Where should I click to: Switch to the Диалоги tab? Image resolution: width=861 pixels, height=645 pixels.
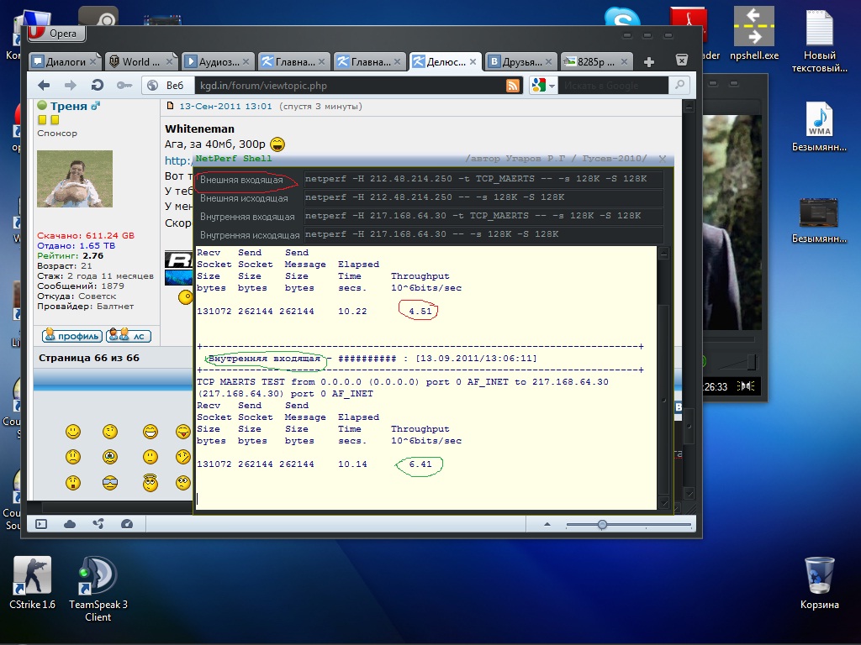click(x=65, y=61)
